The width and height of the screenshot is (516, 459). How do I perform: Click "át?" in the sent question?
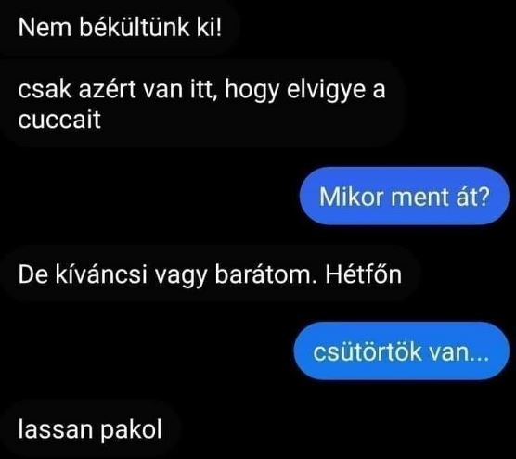click(472, 197)
